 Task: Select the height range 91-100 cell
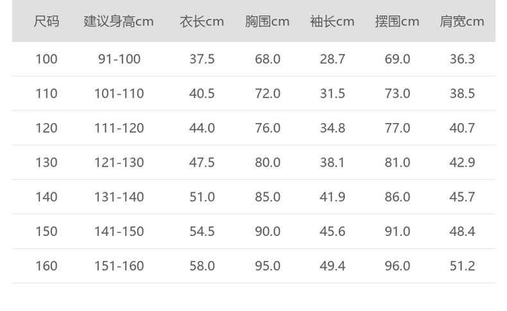119,59
